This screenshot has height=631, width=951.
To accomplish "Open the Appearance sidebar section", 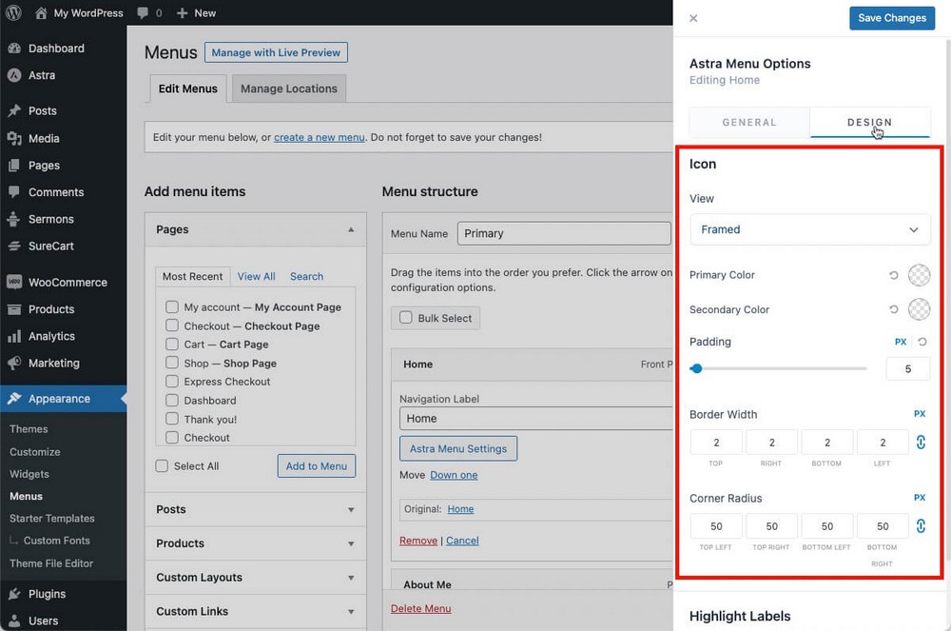I will click(63, 399).
